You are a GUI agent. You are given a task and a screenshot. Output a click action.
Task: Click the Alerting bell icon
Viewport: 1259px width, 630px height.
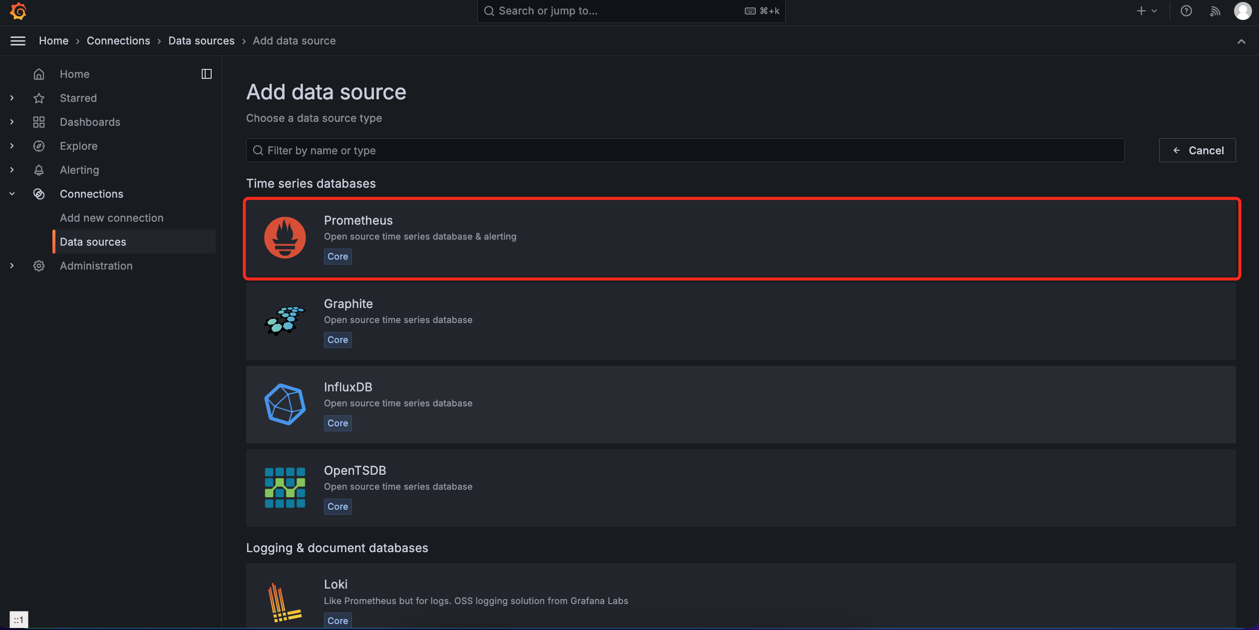pos(39,170)
